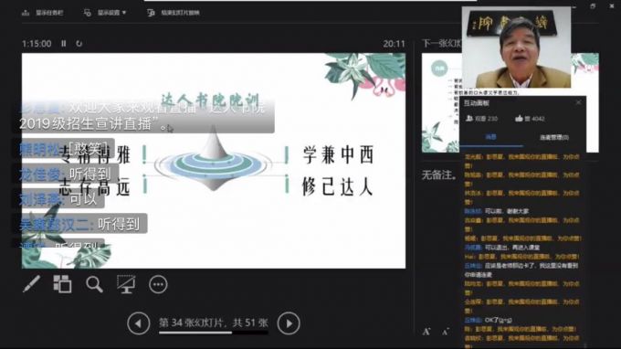Switch to the 连麦管理 tab
621x349 pixels.
(x=554, y=137)
